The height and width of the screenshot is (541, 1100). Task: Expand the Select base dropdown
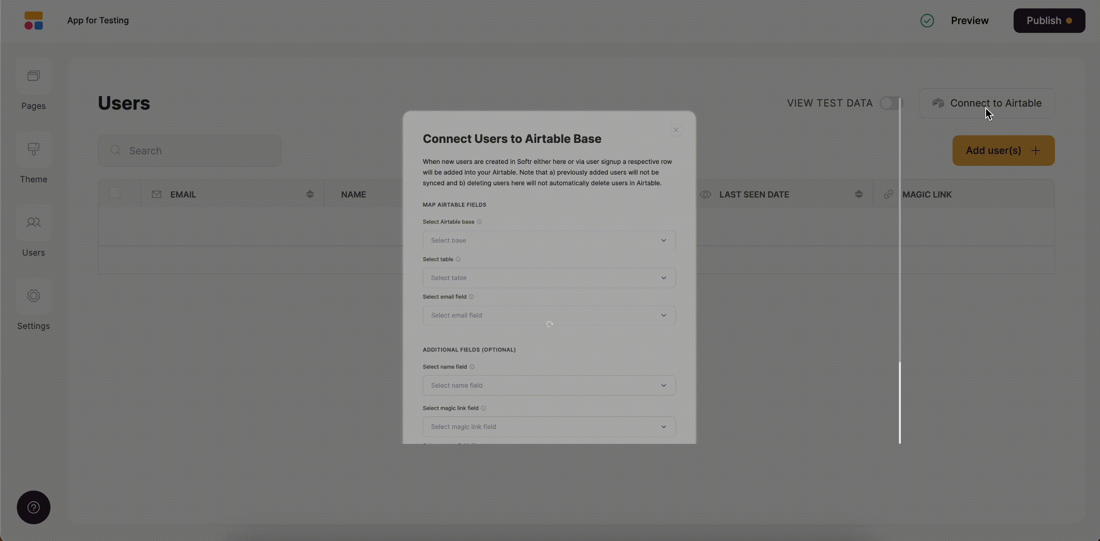tap(549, 240)
